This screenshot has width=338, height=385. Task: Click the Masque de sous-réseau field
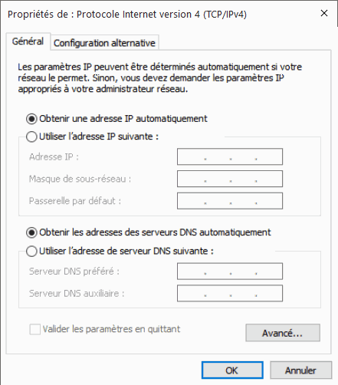pos(230,179)
